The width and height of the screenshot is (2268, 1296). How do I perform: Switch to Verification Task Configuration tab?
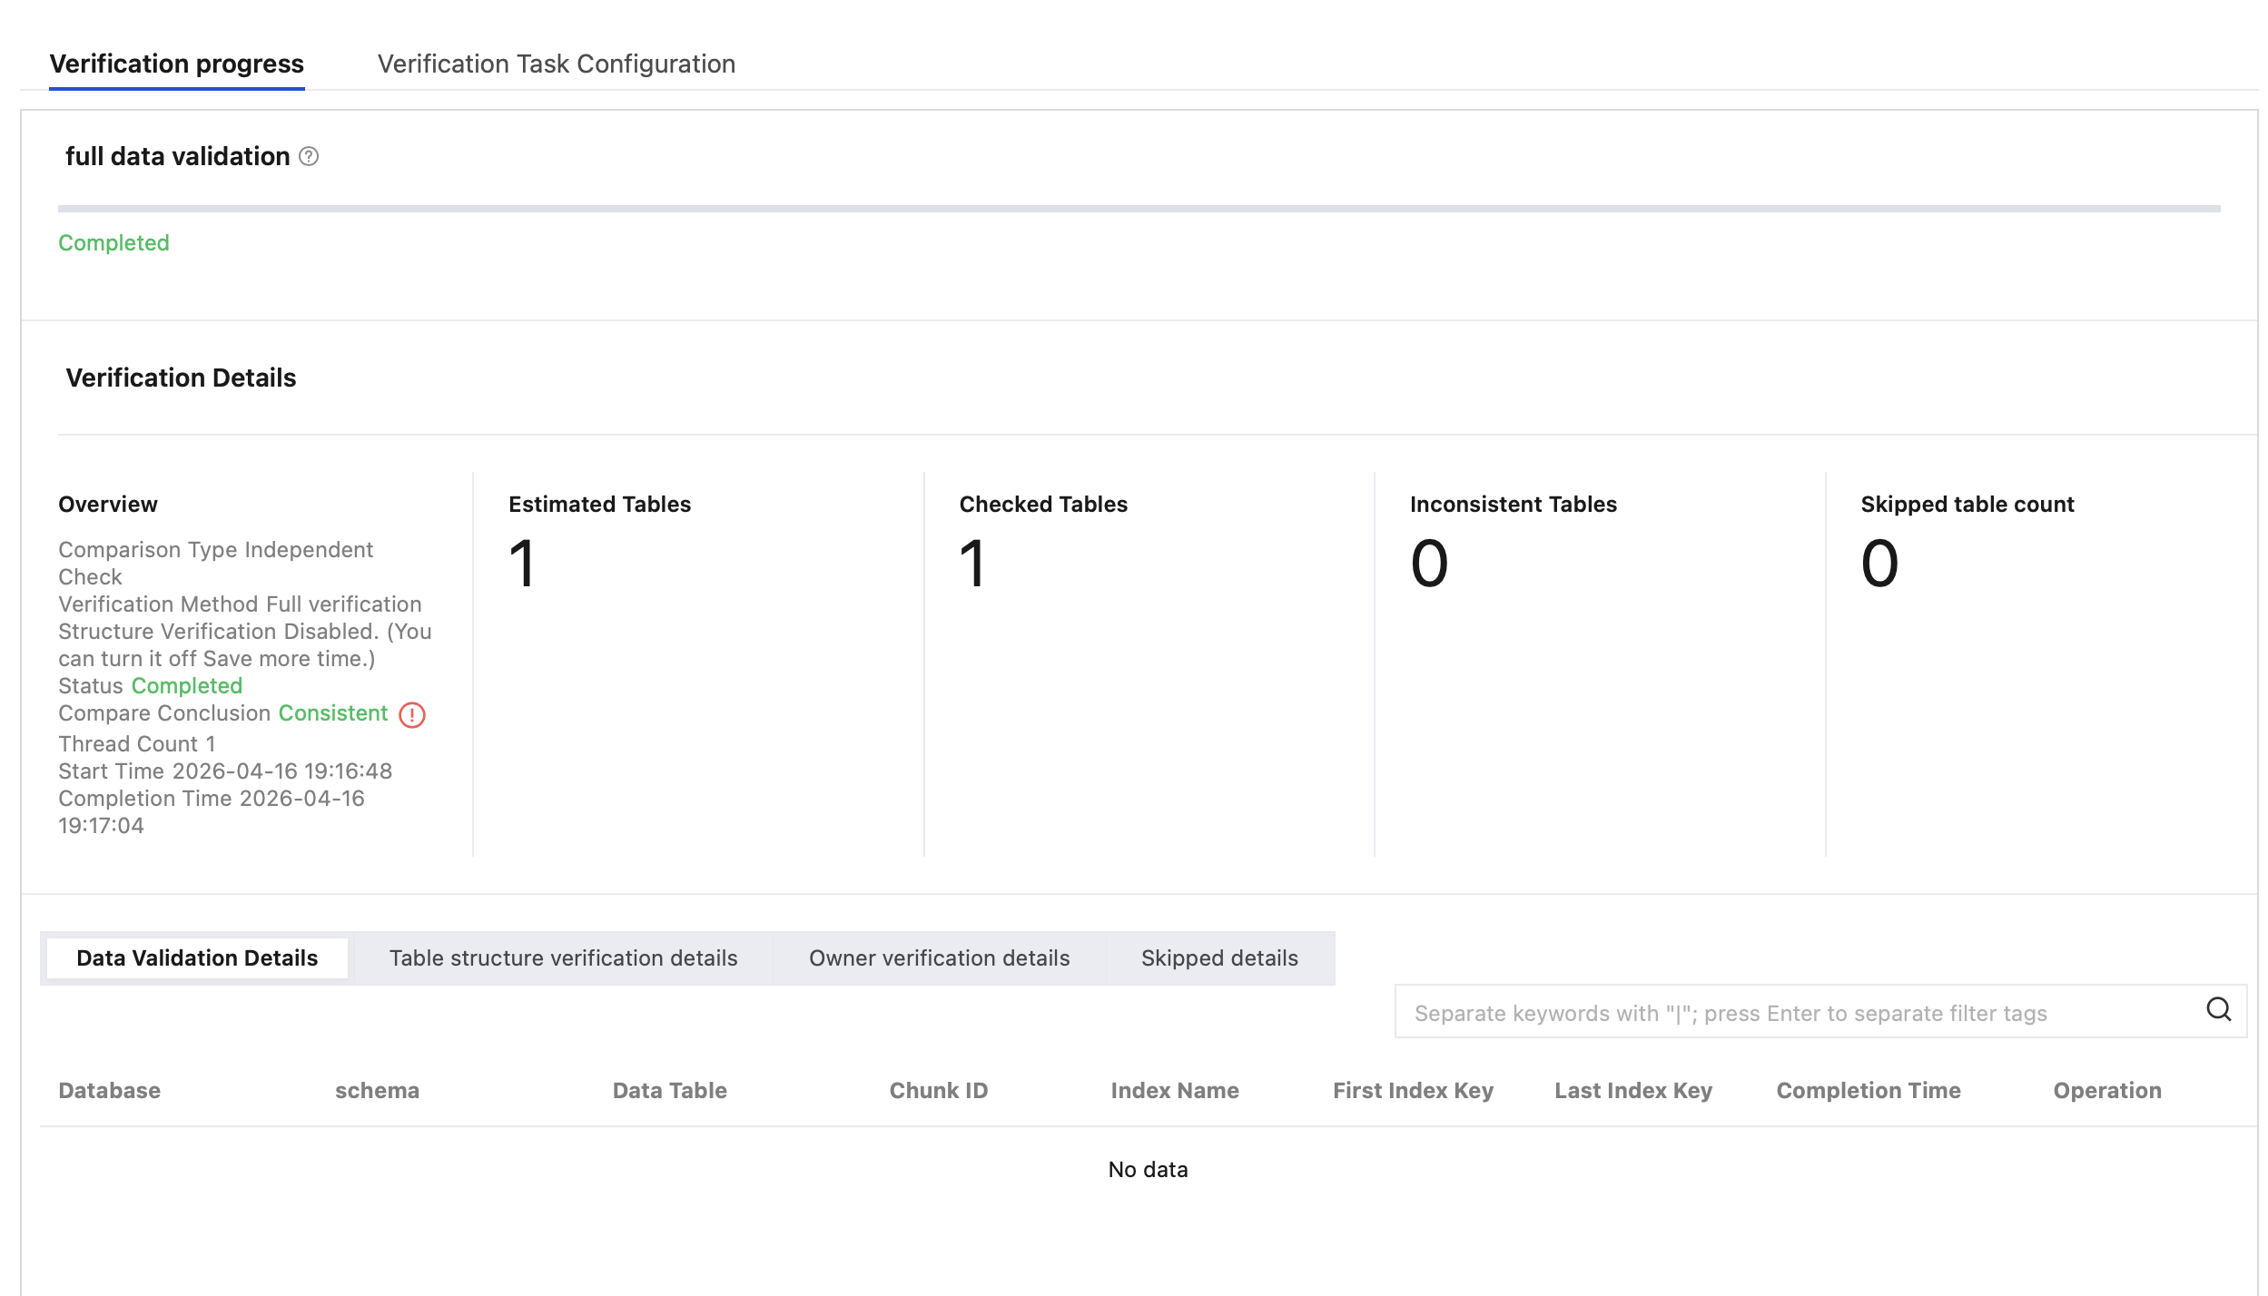(x=556, y=64)
